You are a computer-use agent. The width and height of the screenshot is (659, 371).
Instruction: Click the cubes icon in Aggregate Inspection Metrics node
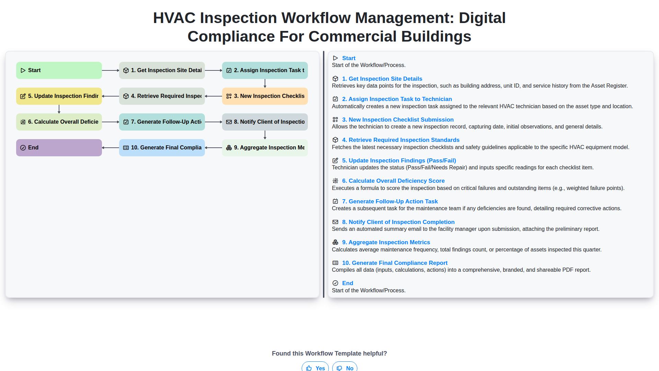[229, 148]
